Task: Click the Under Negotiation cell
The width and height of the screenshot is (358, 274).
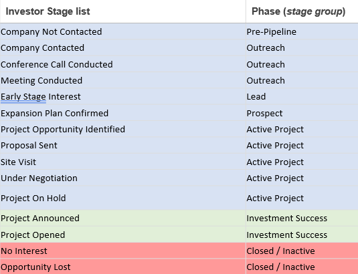Action: [123, 178]
